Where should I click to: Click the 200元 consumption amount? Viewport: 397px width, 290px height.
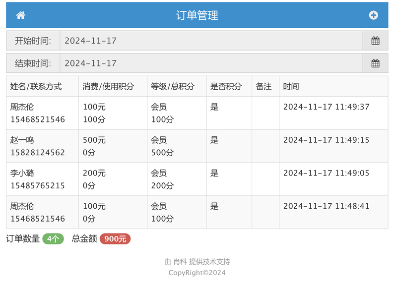(x=94, y=173)
